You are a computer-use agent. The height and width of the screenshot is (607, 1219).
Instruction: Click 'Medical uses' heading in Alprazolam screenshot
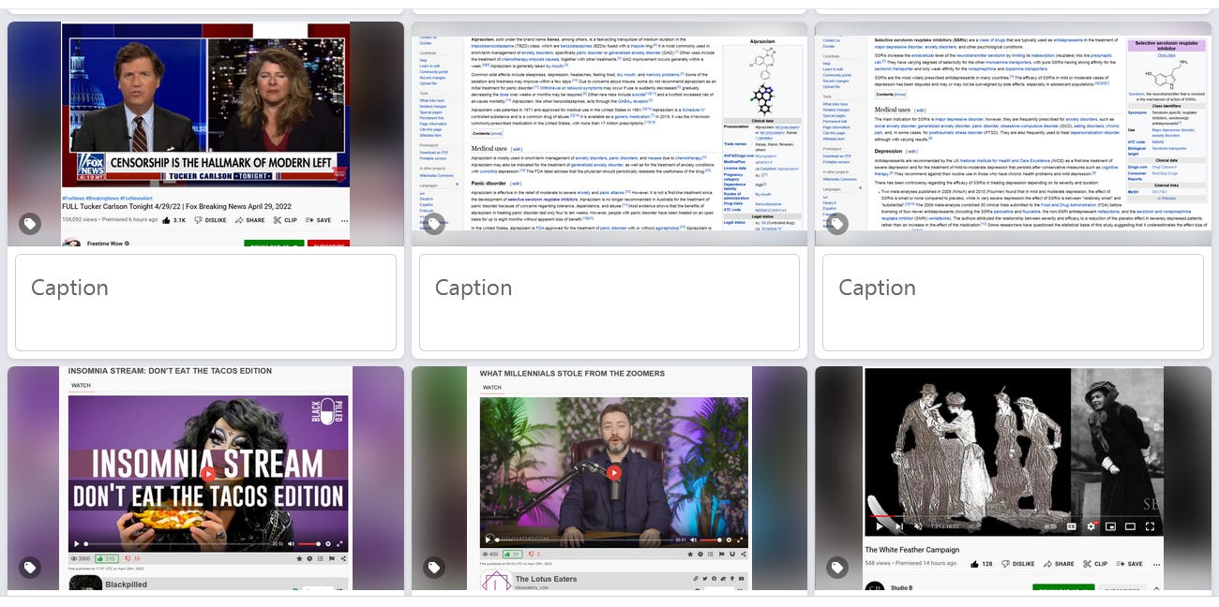tap(489, 149)
